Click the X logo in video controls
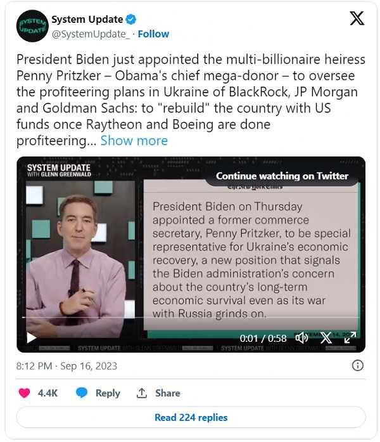The image size is (380, 442). tap(326, 338)
